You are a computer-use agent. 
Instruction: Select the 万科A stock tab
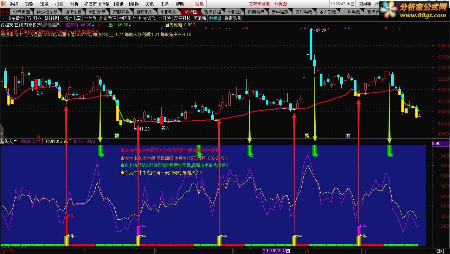click(34, 18)
